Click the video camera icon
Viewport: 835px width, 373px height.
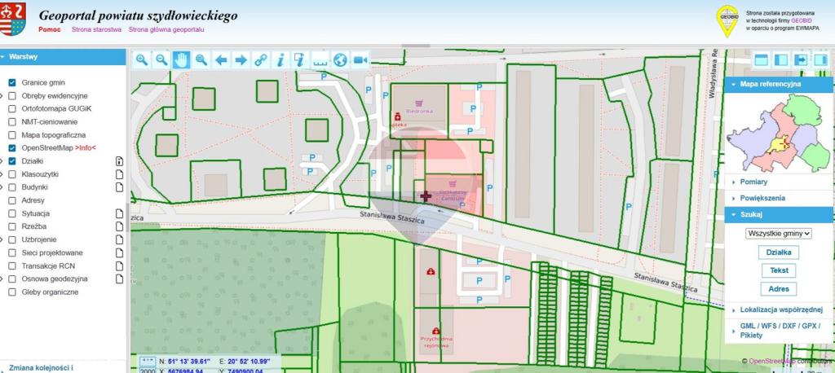click(360, 59)
